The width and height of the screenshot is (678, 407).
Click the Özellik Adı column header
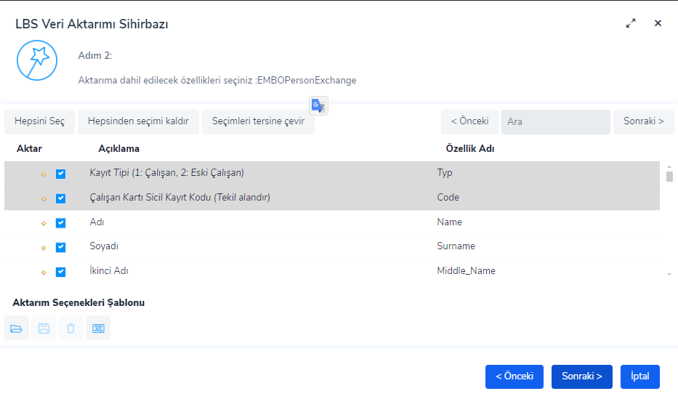pos(469,148)
